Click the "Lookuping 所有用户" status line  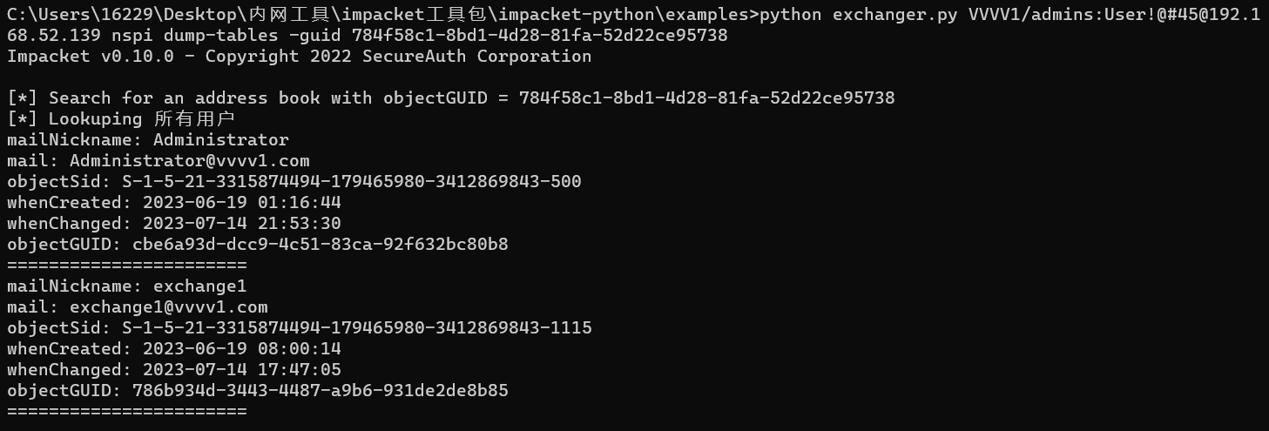pos(121,119)
